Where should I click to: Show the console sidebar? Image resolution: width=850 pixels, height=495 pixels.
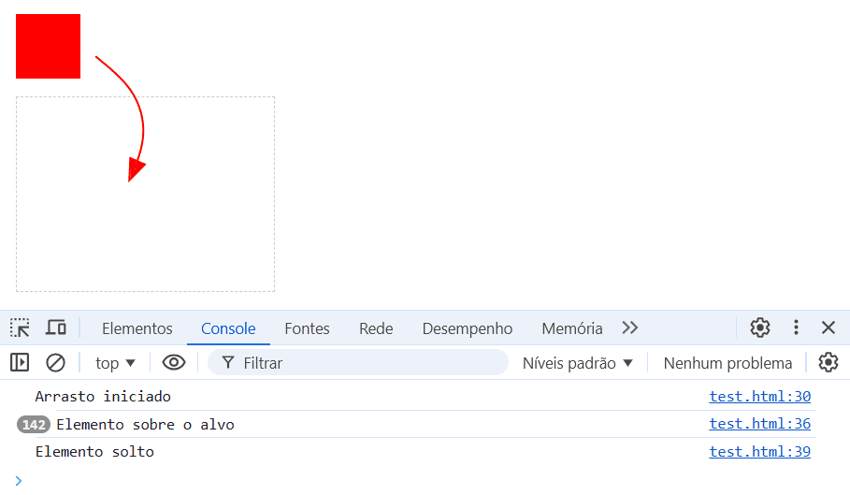point(20,363)
